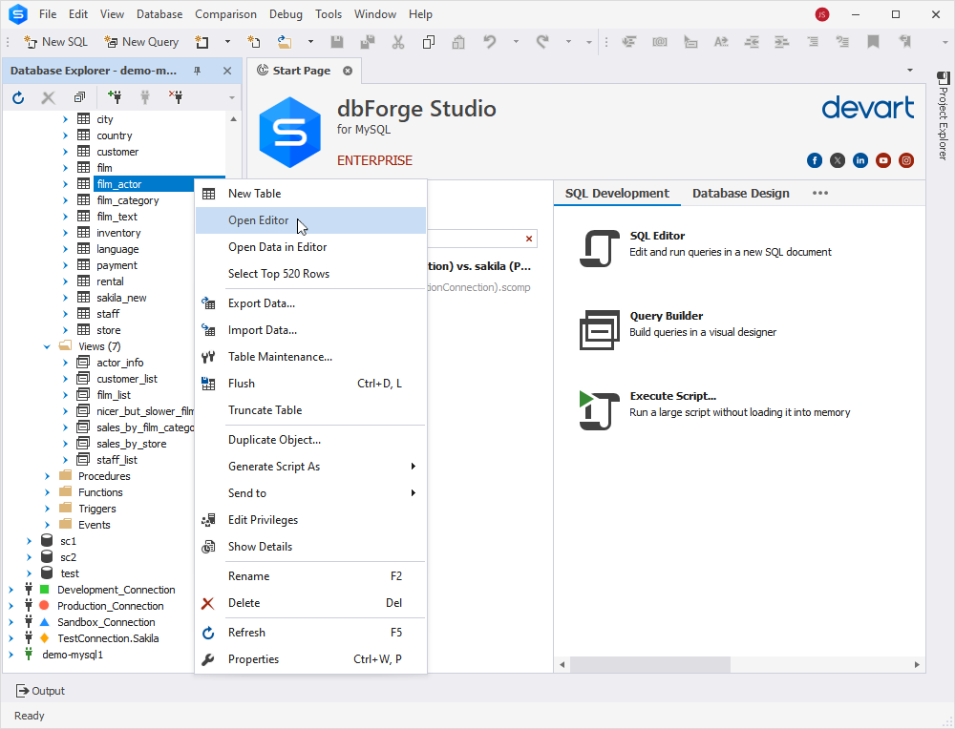
Task: Refresh the Database Explorer tree
Action: point(18,97)
